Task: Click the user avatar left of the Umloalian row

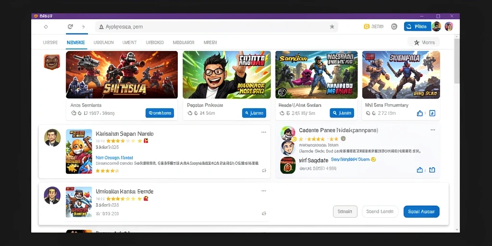Action: click(52, 196)
